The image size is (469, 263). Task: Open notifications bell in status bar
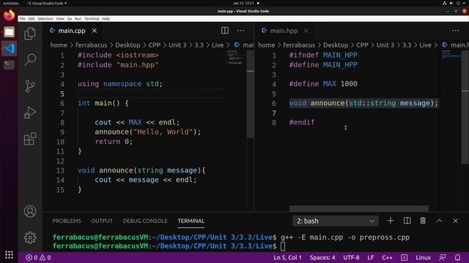457,257
